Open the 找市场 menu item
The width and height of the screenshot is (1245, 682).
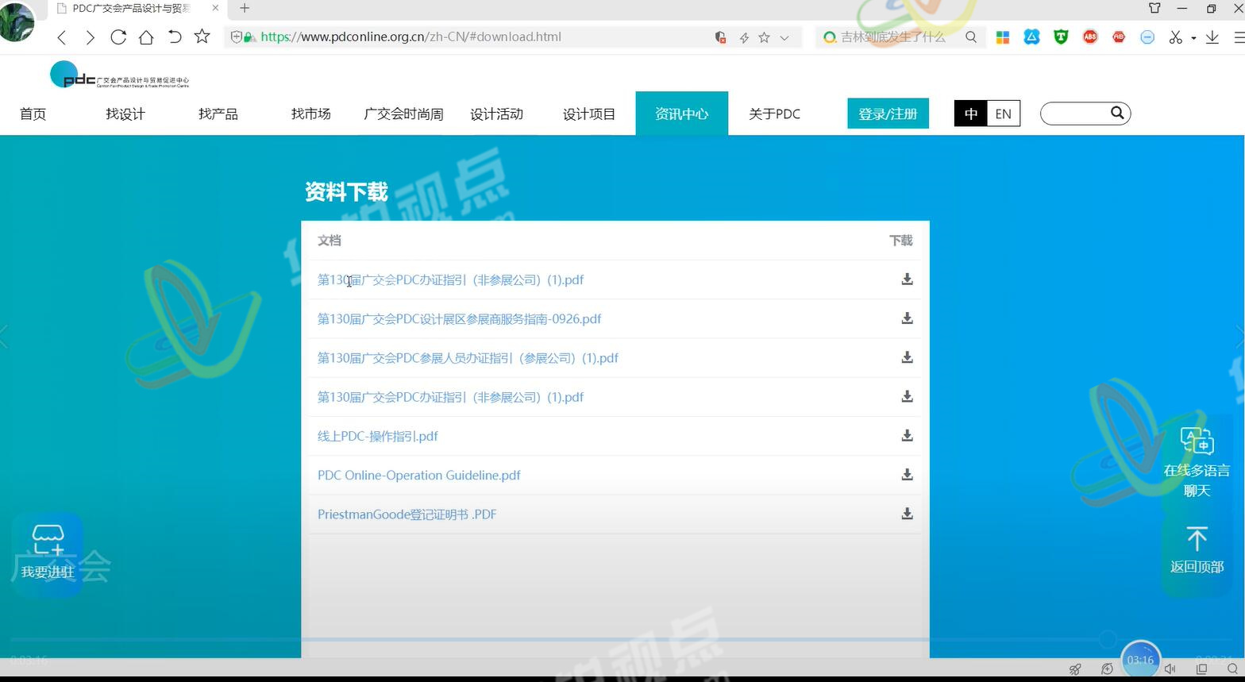pos(310,114)
